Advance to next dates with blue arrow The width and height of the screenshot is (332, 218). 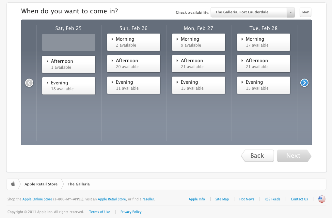click(304, 83)
